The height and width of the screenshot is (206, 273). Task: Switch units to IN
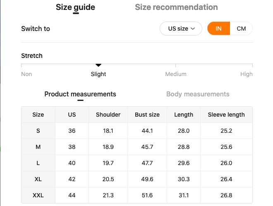(x=218, y=29)
